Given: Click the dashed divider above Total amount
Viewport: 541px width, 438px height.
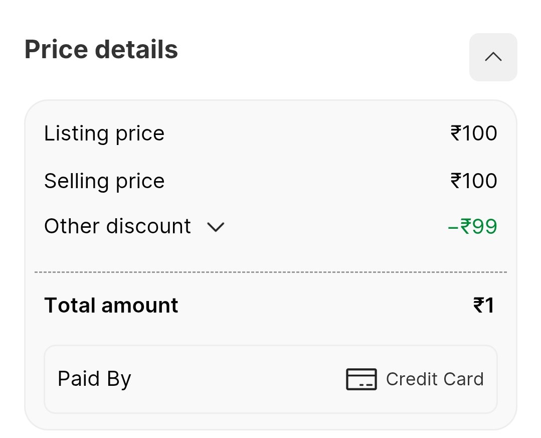Looking at the screenshot, I should 271,272.
